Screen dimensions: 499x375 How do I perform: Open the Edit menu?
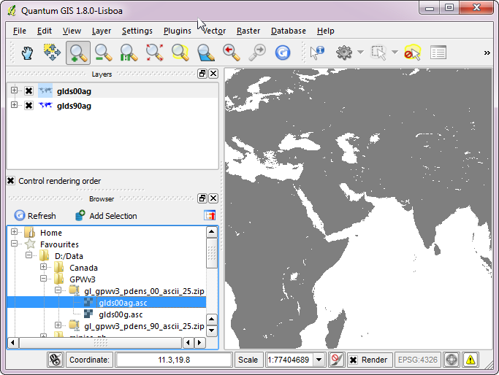[x=45, y=31]
